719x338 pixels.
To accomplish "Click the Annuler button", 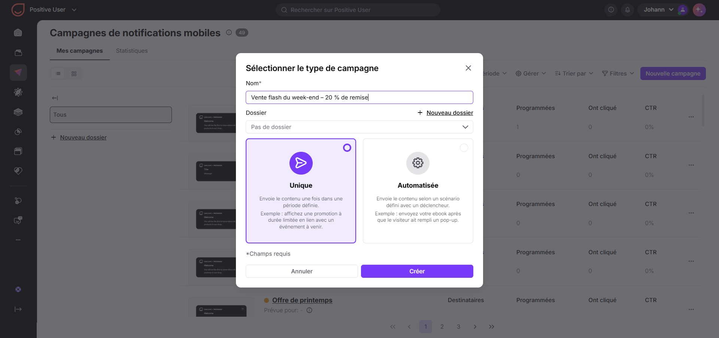I will pos(302,271).
